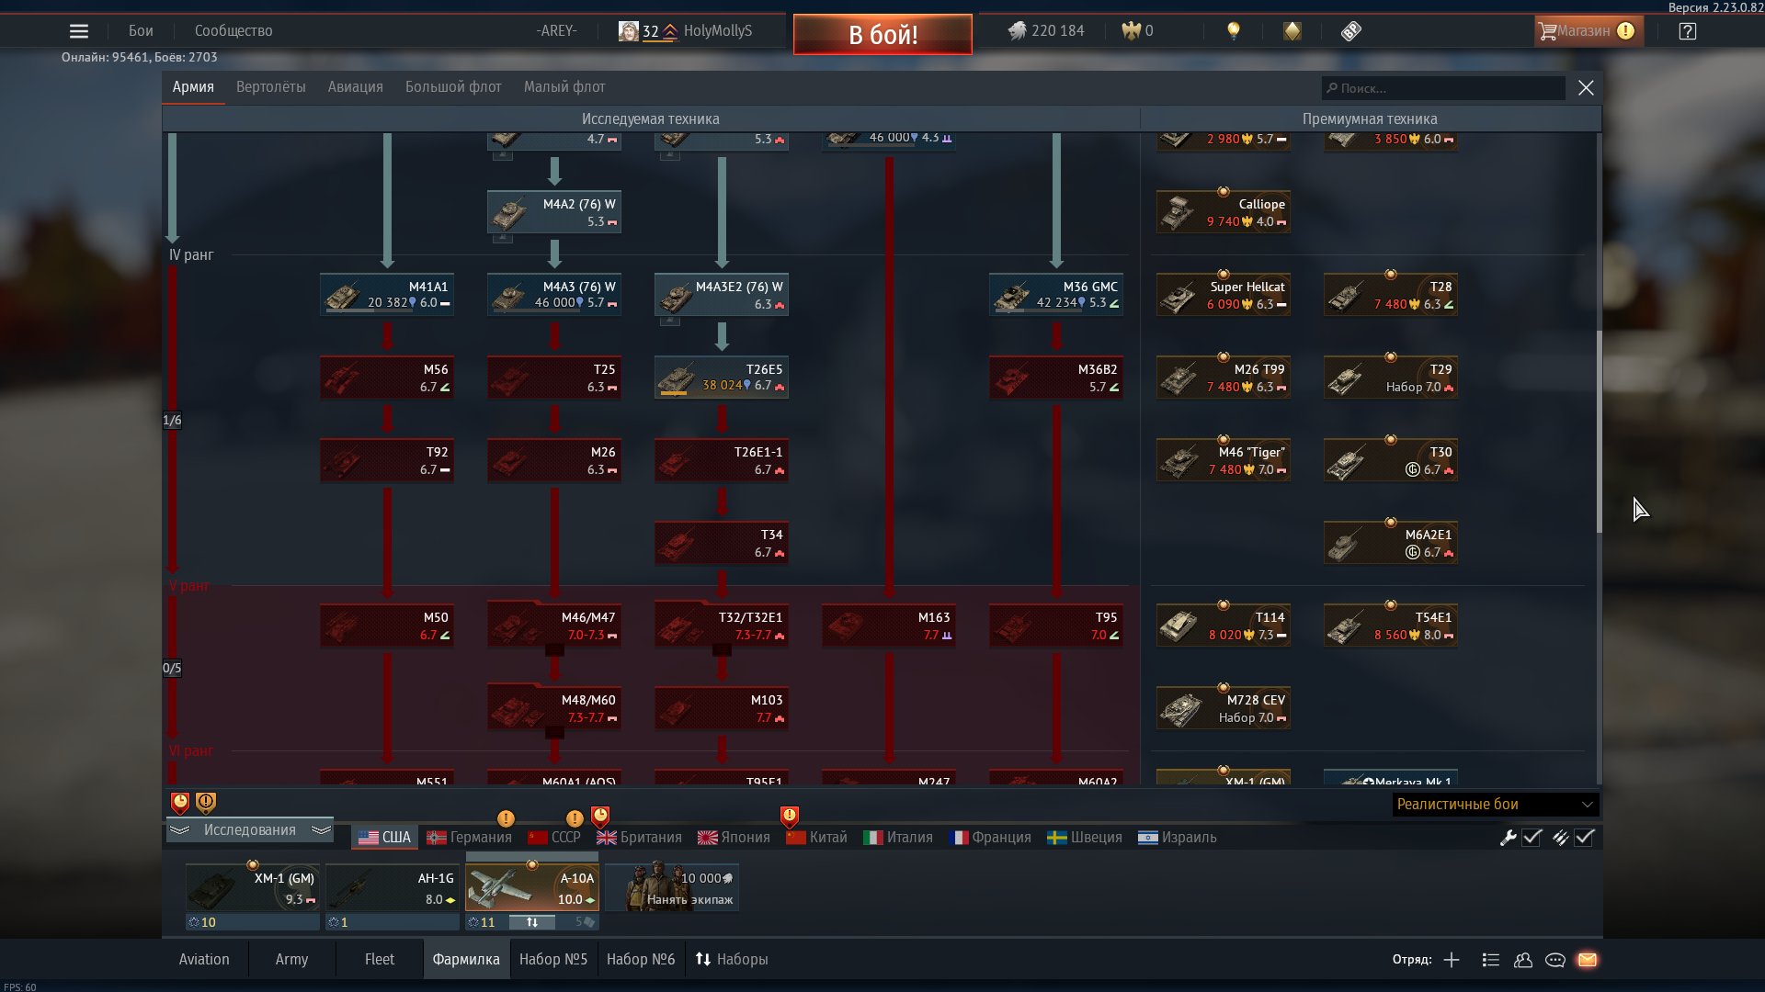Click the exclamation badge above Германия
The height and width of the screenshot is (992, 1765).
pos(506,818)
